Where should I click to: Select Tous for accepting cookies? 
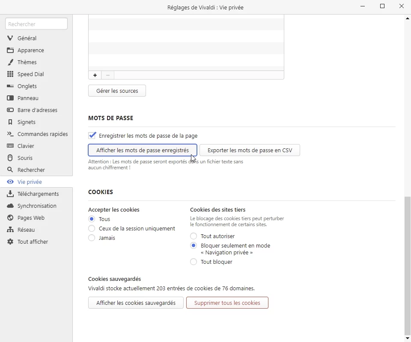pyautogui.click(x=92, y=219)
